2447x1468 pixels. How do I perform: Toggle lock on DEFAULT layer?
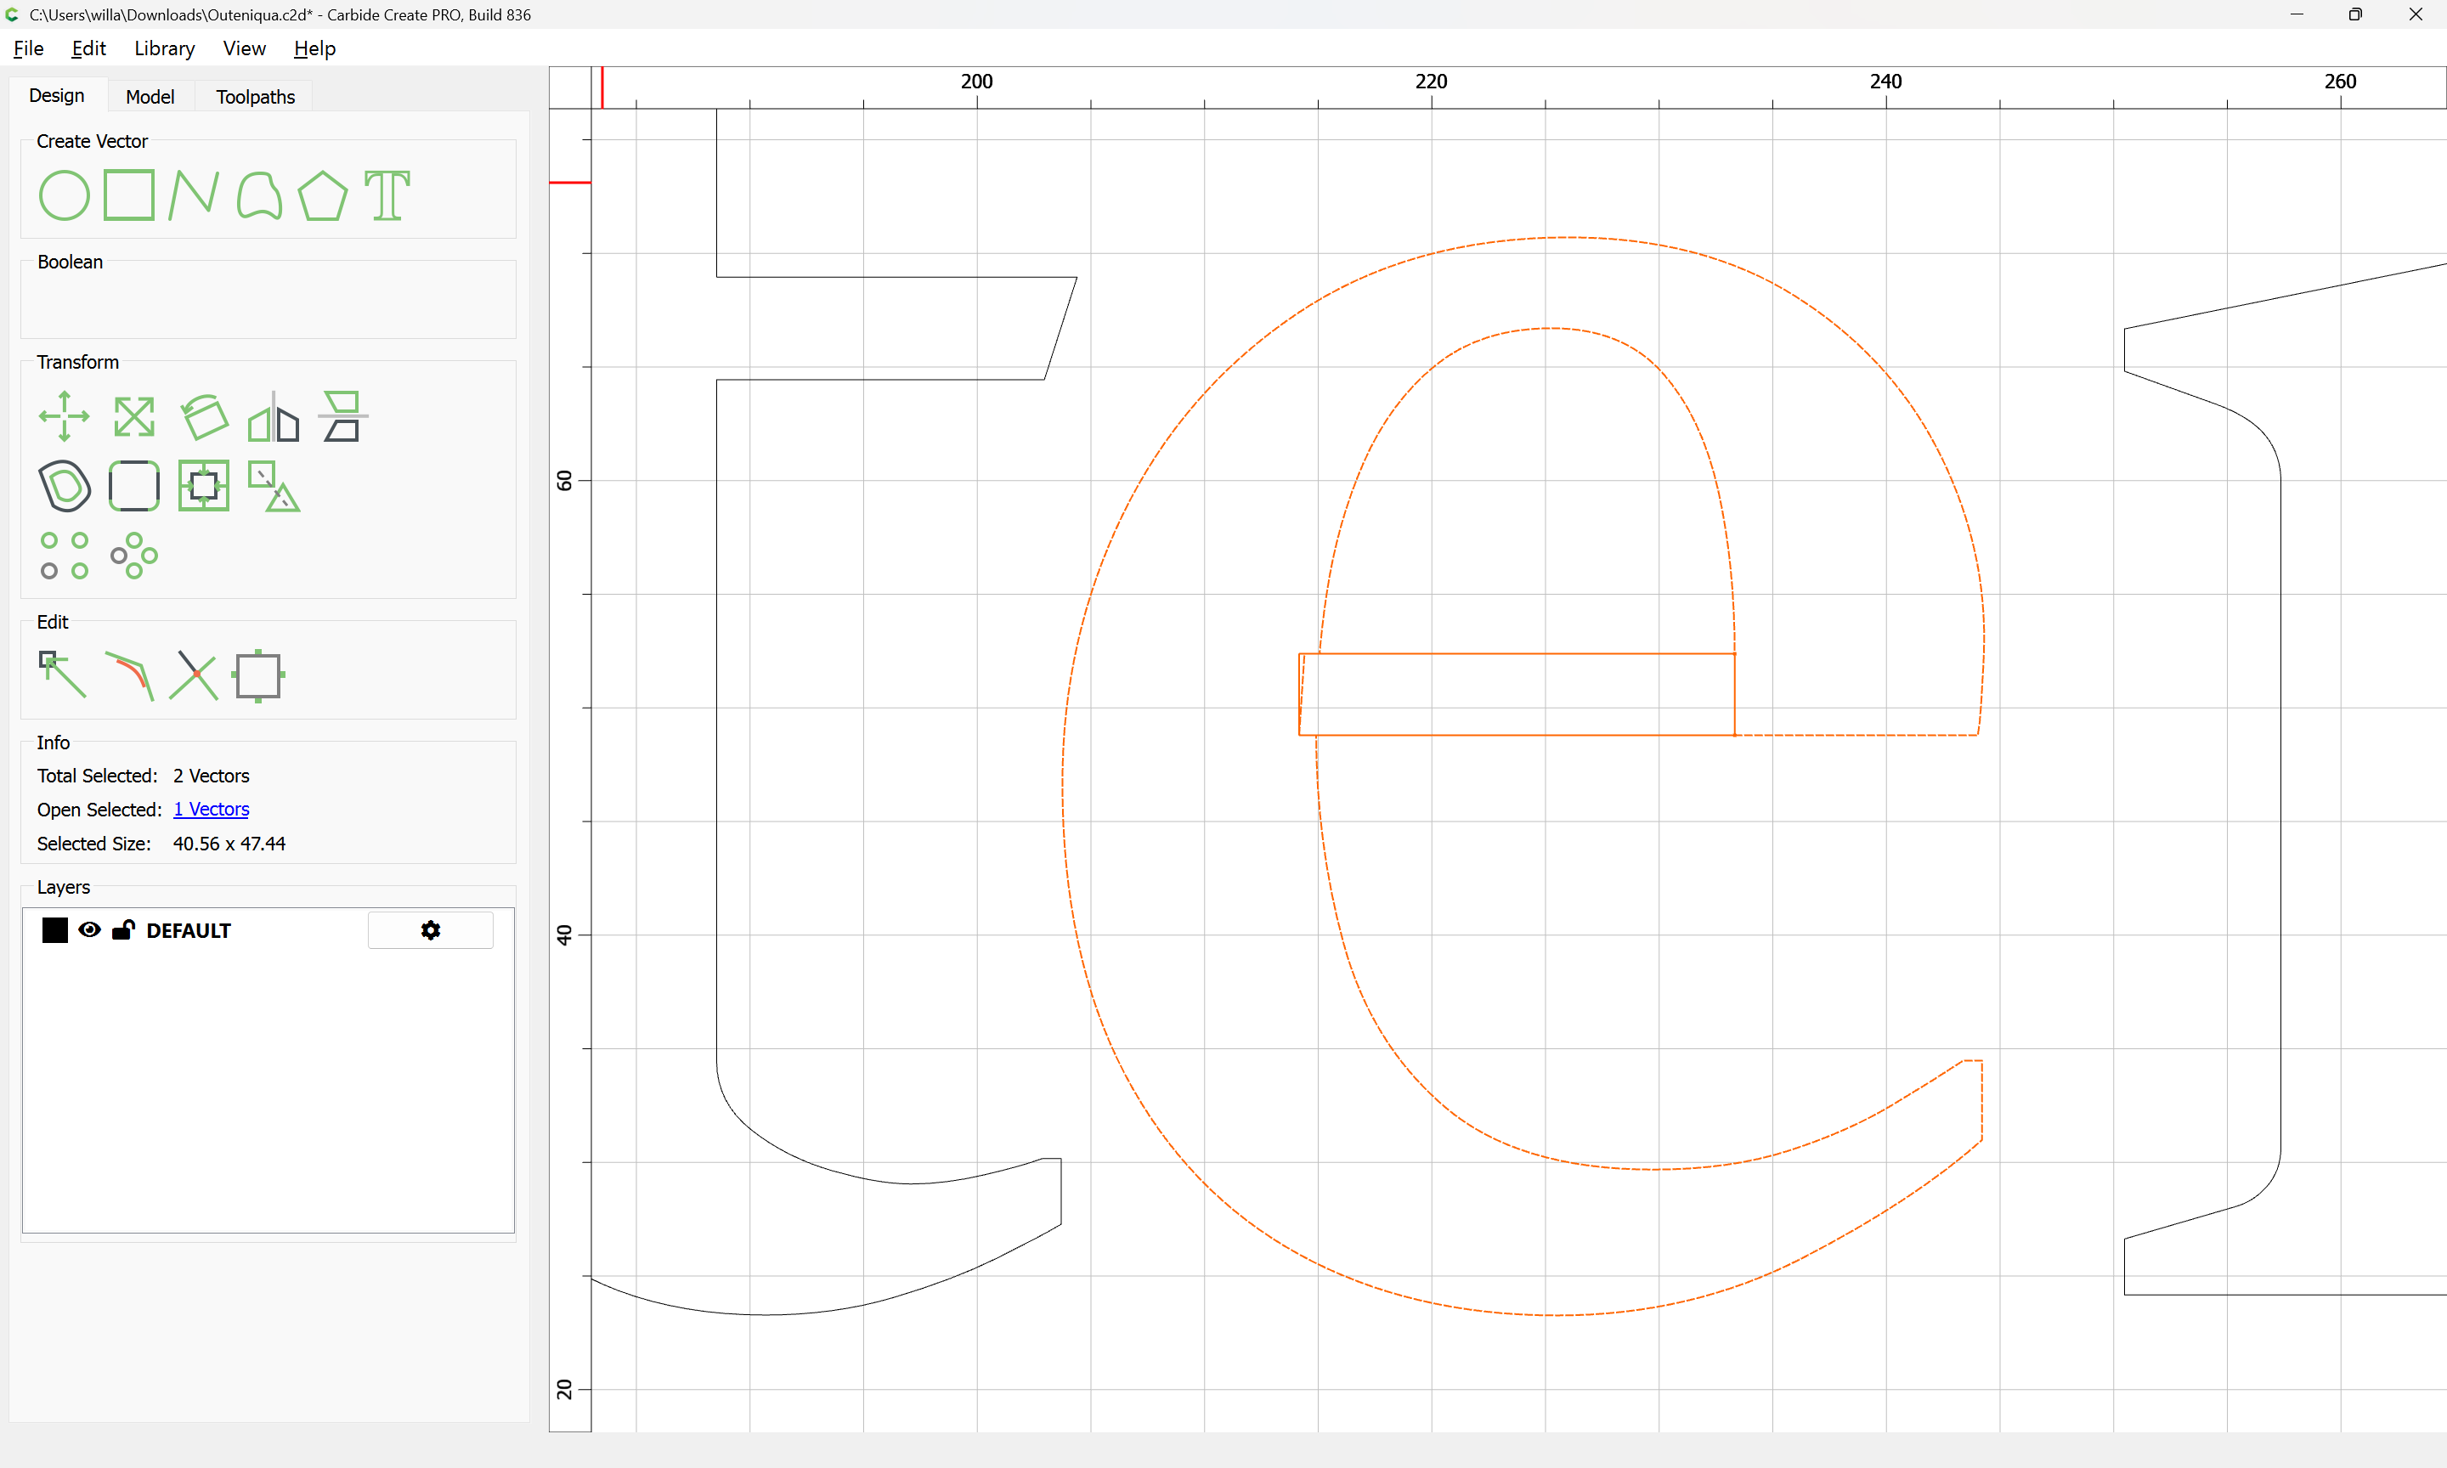(x=122, y=930)
